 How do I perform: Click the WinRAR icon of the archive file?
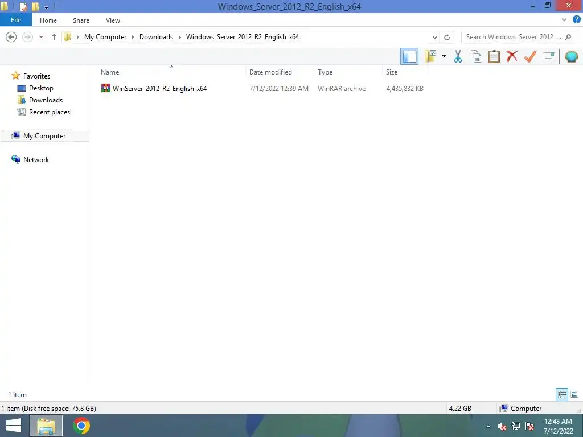click(105, 88)
